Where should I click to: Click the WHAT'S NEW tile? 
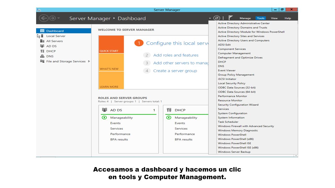pos(111,62)
